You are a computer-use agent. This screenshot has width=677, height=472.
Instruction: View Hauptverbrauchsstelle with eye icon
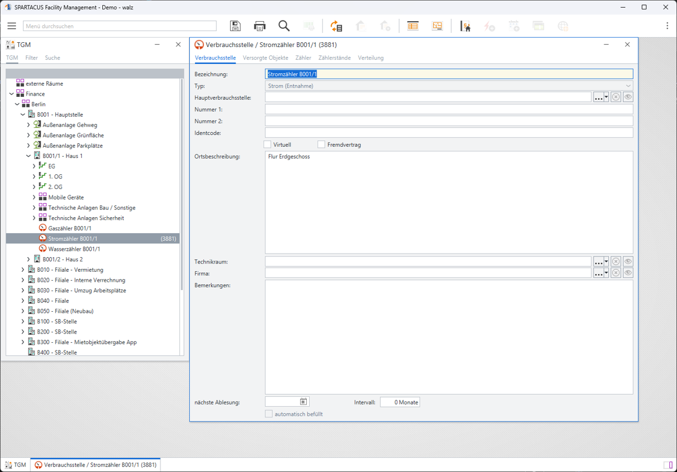pyautogui.click(x=628, y=97)
